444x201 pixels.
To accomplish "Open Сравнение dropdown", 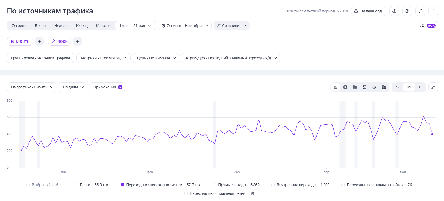I will (232, 26).
